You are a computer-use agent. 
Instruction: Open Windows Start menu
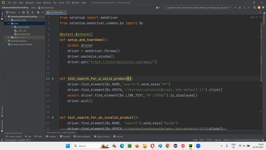point(68,146)
